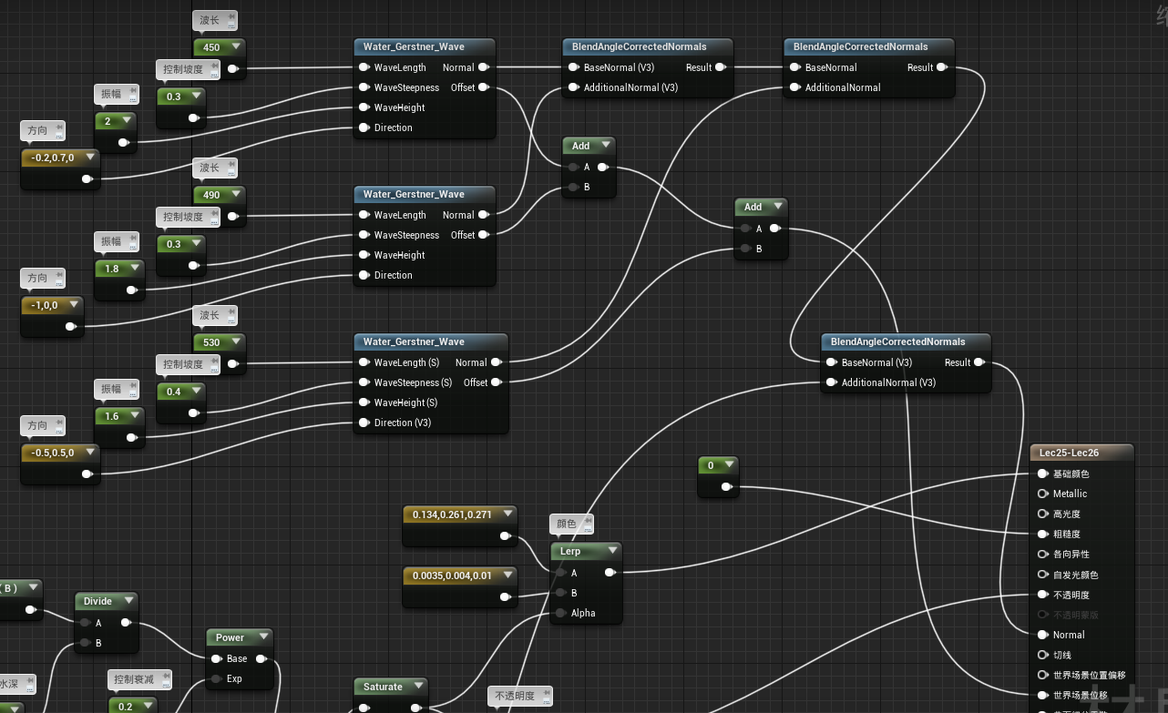
Task: Click the Exp input pin on Power
Action: [216, 678]
